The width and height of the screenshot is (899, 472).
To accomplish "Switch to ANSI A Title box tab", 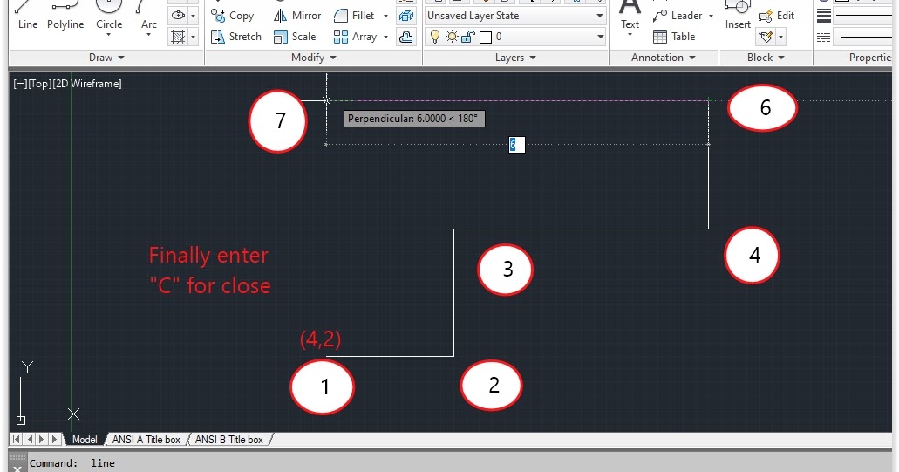I will (146, 440).
